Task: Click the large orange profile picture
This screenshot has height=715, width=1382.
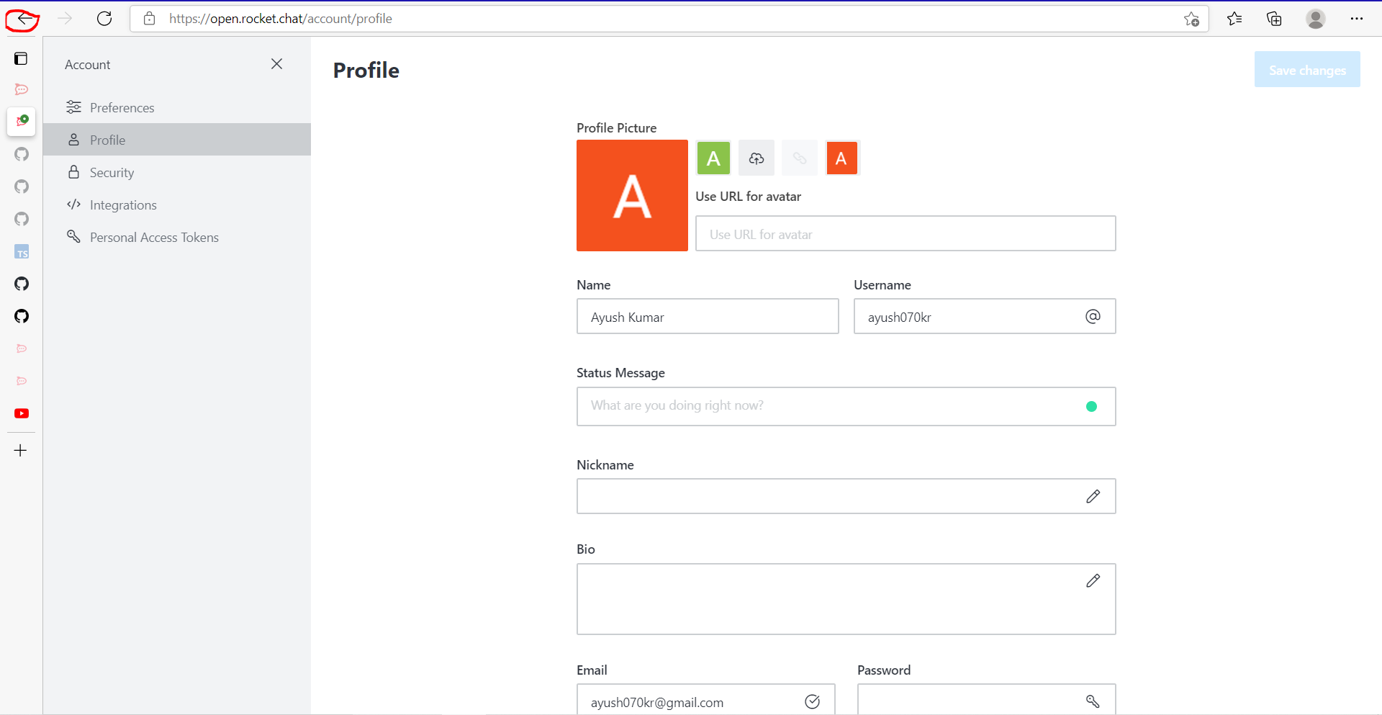Action: (x=632, y=195)
